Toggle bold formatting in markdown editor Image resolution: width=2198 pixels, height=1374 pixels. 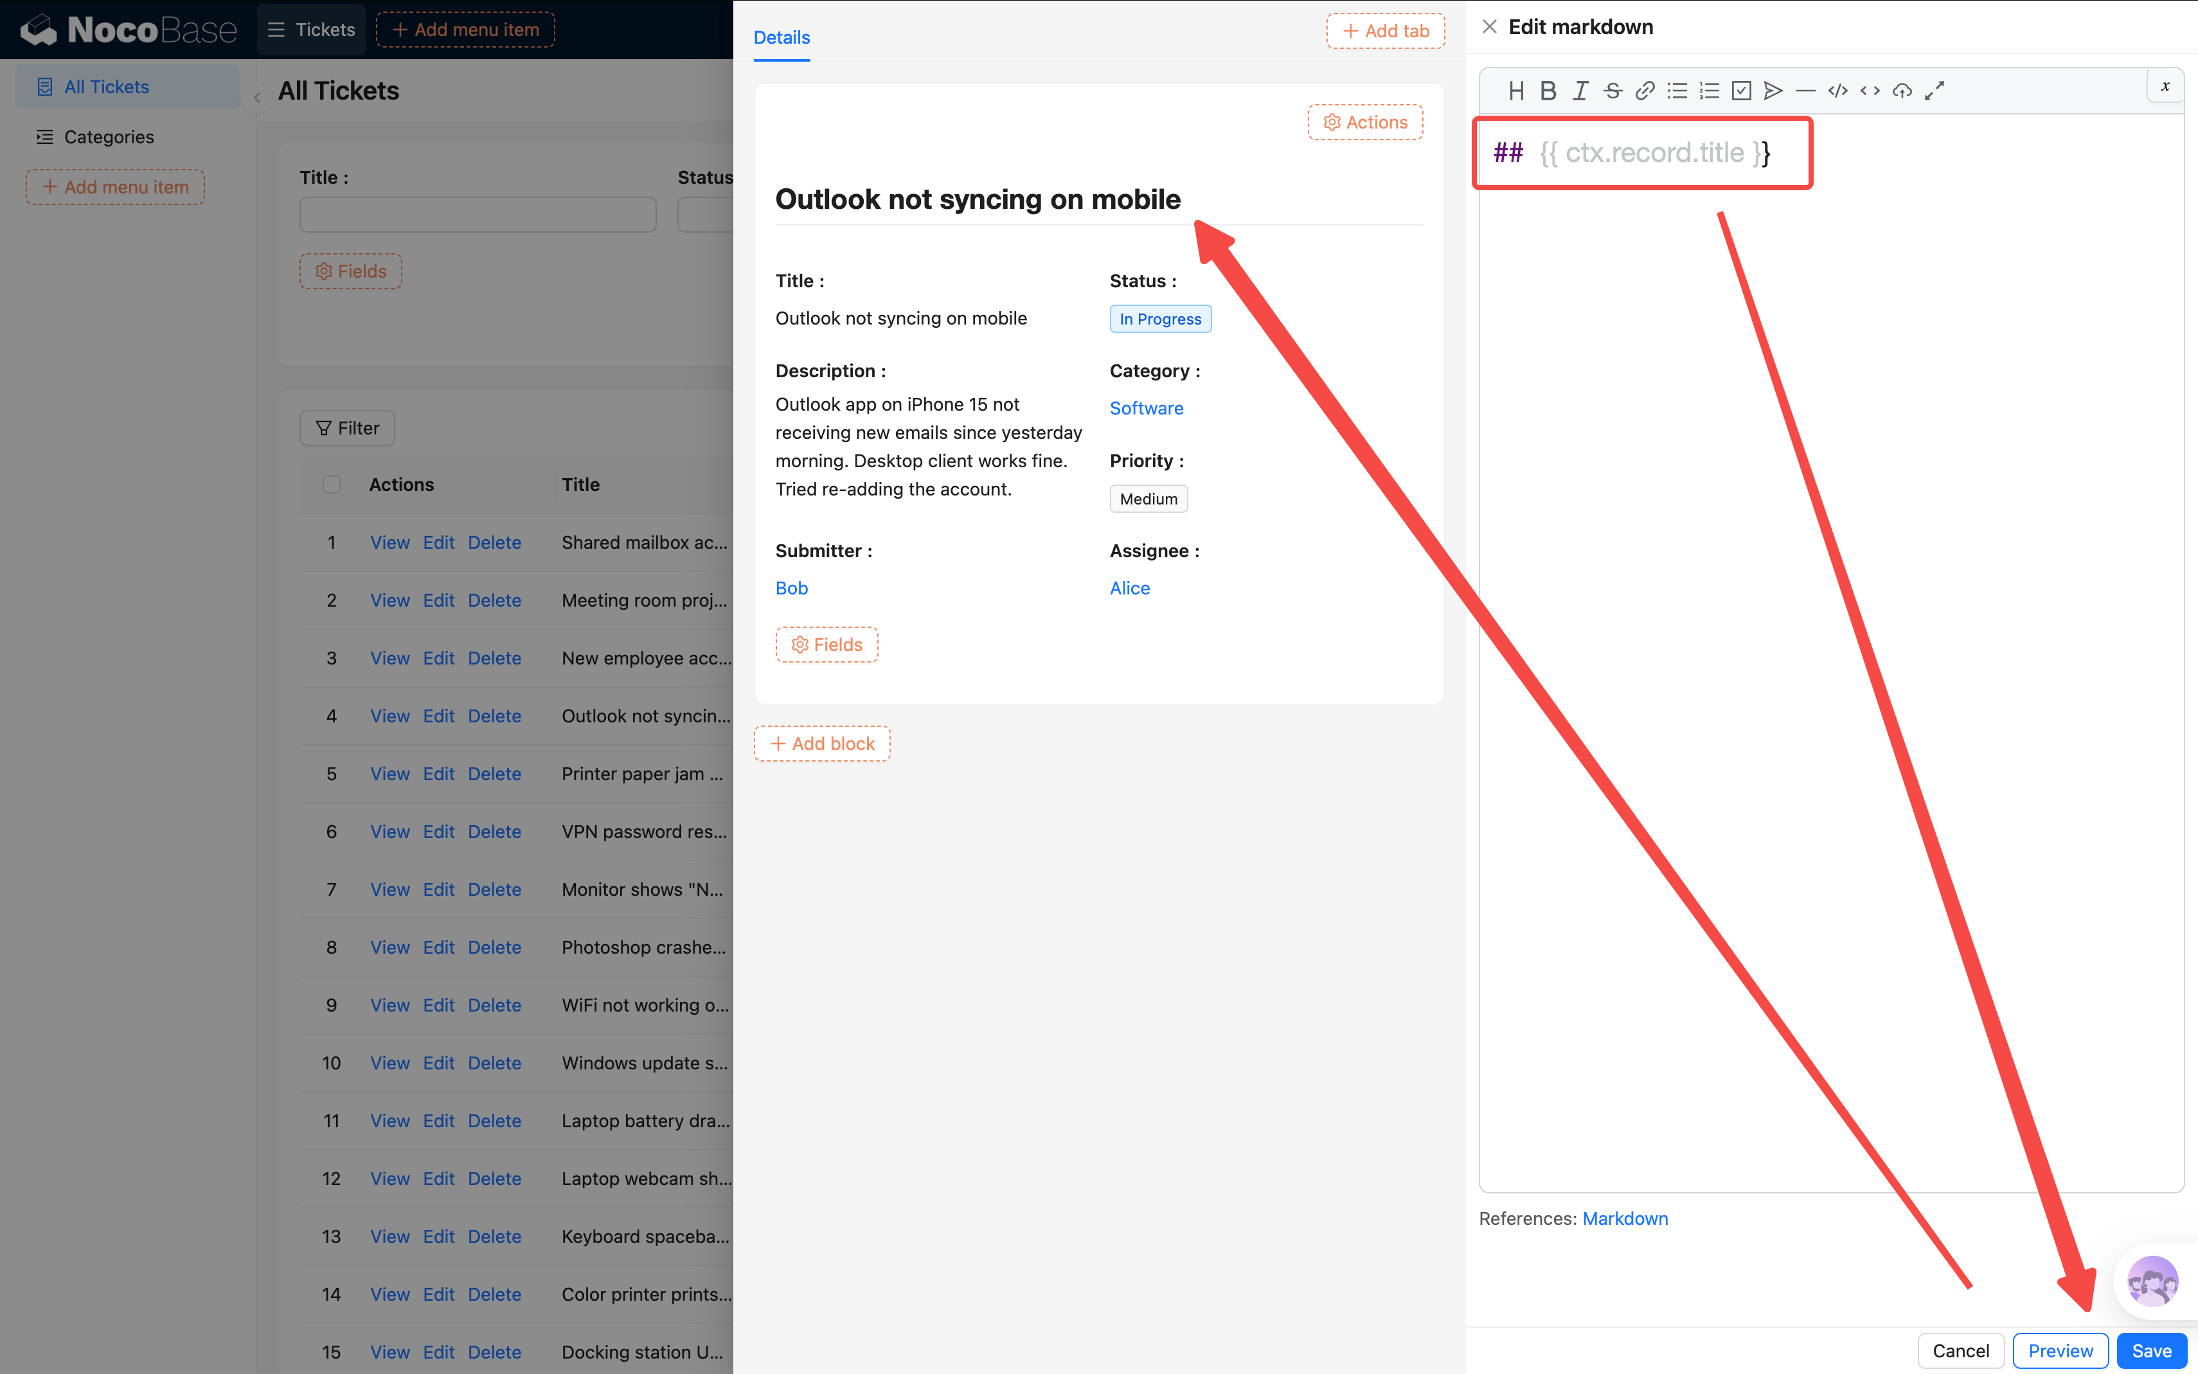[x=1548, y=91]
